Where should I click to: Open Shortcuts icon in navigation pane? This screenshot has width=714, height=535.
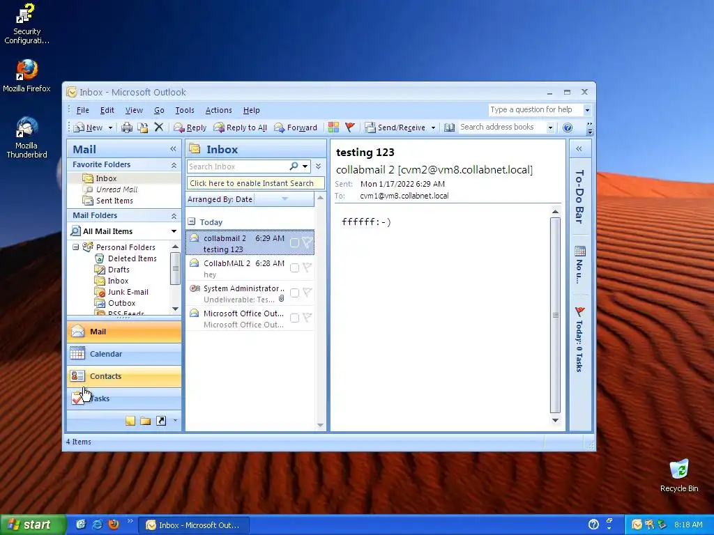point(161,421)
